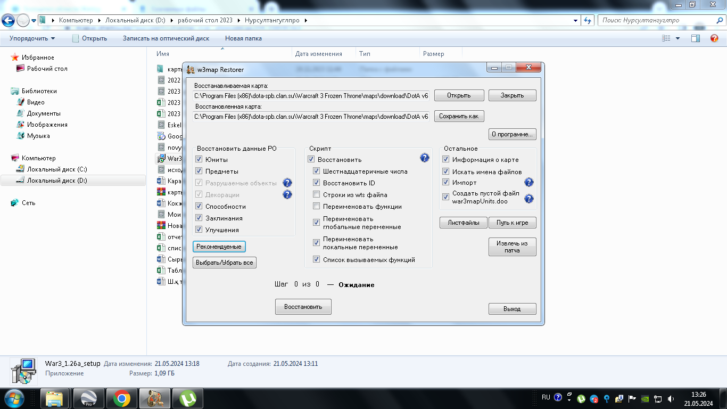The image size is (727, 409).
Task: Uncheck the Предметы checkbox
Action: 199,171
